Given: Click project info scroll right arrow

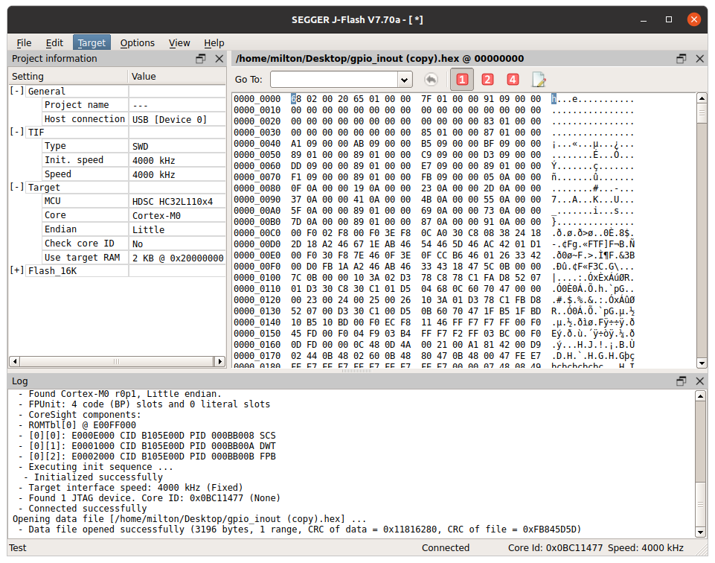Looking at the screenshot, I should pyautogui.click(x=219, y=361).
